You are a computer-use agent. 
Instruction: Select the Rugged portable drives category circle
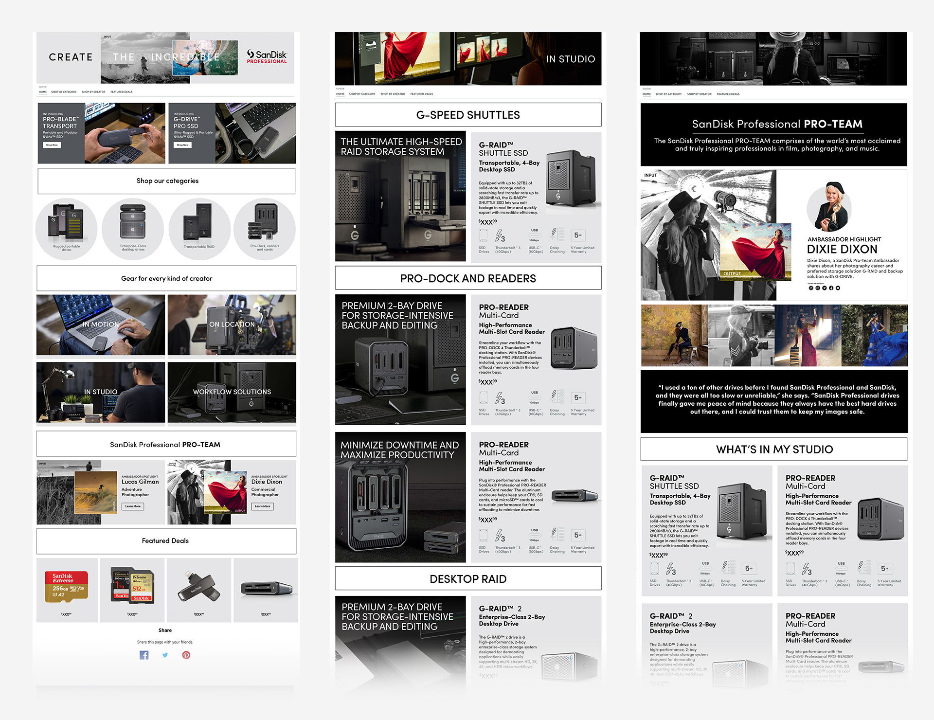coord(67,229)
